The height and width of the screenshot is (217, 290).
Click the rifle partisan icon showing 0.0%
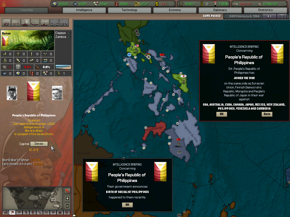click(37, 67)
